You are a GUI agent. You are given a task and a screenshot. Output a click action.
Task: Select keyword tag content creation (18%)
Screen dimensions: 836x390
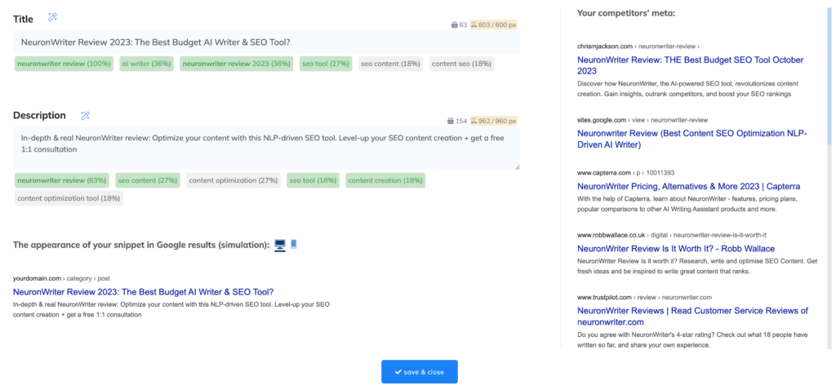(x=385, y=180)
